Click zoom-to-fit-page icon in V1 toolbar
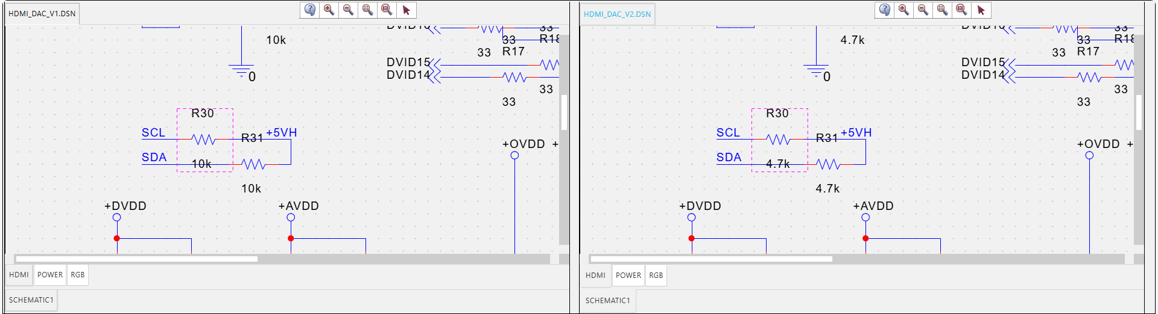The height and width of the screenshot is (314, 1158). (387, 10)
